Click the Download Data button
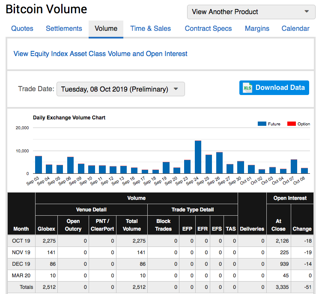316x294 pixels. [274, 88]
